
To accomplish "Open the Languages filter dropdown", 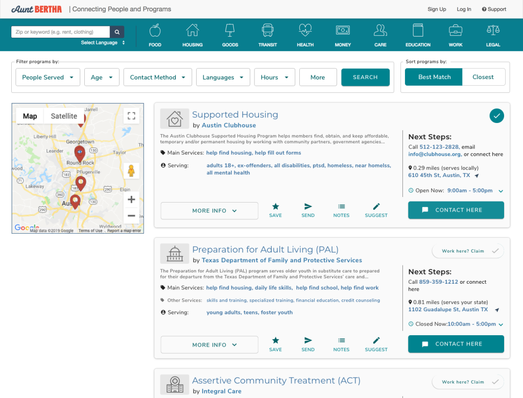I will [223, 78].
